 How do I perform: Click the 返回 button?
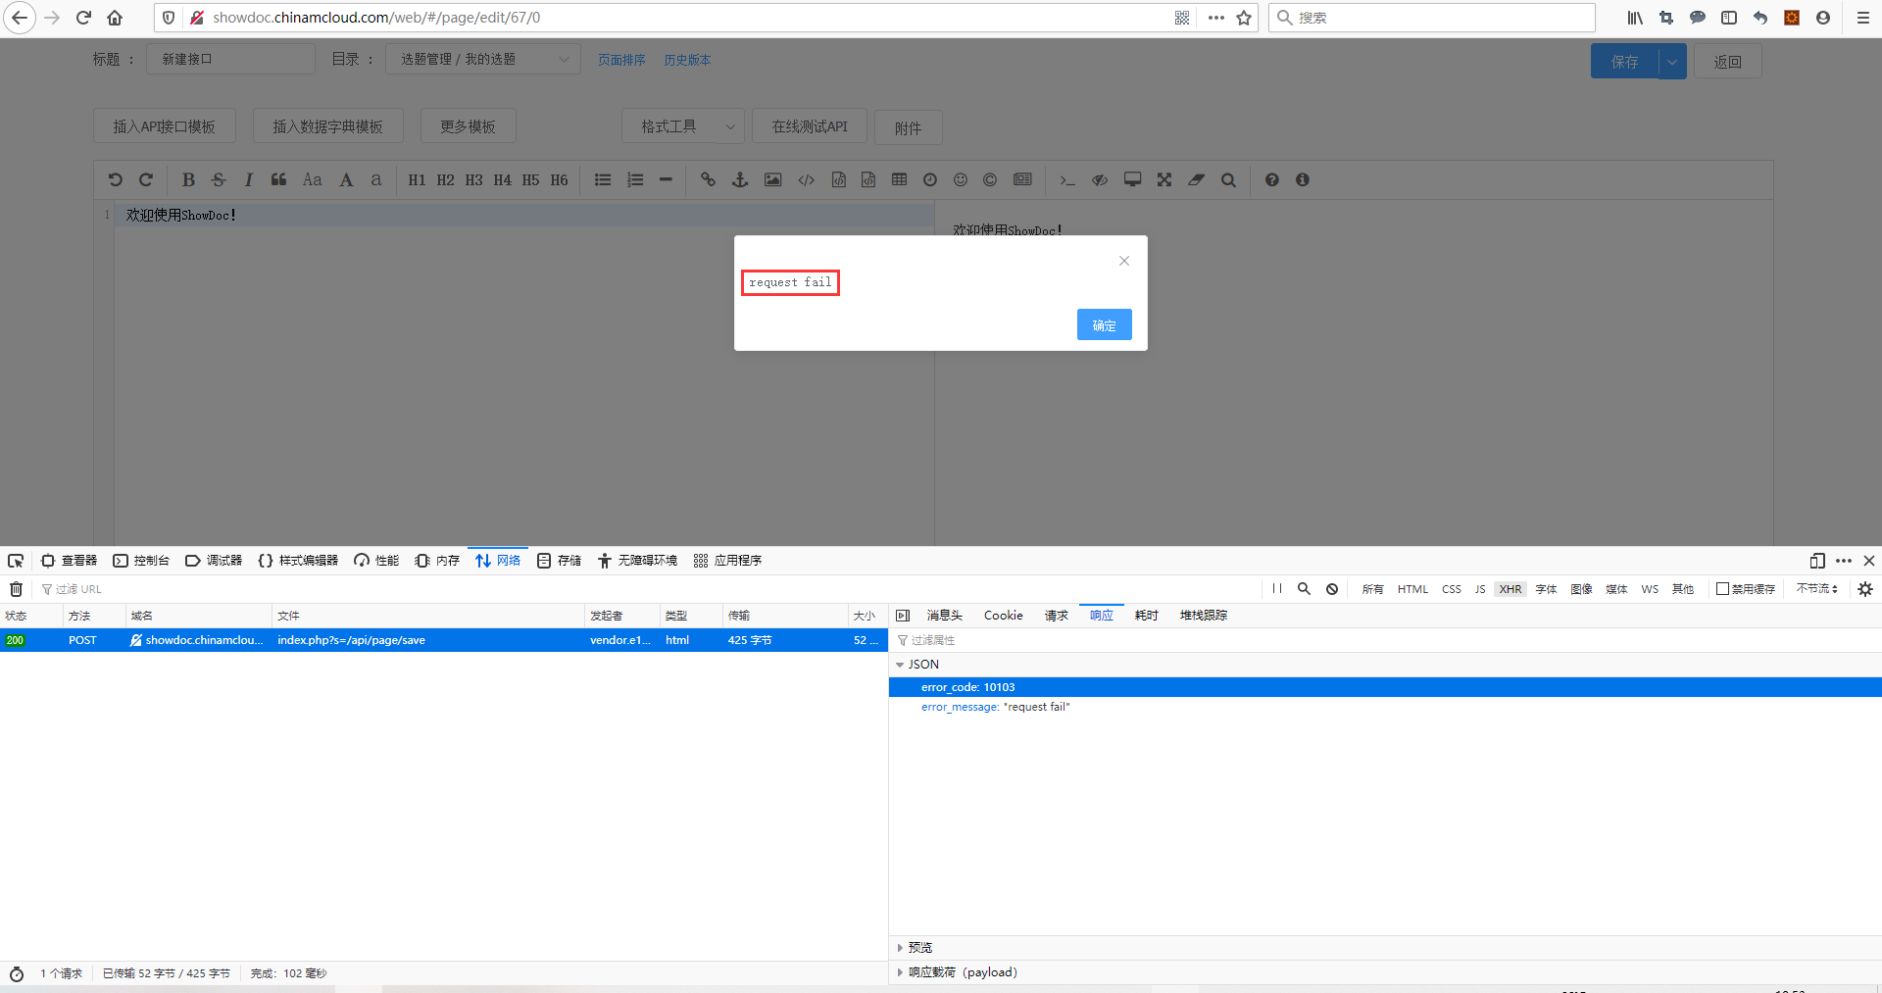pyautogui.click(x=1728, y=62)
